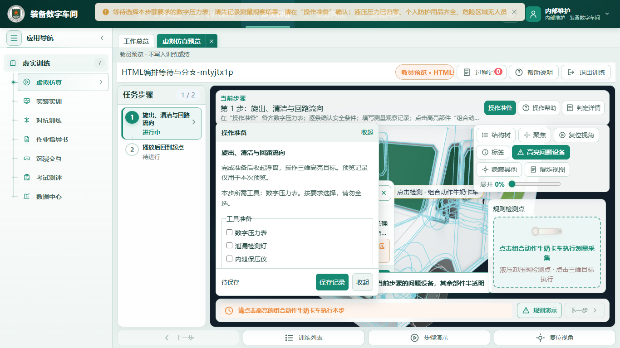
Task: View 判定详情
Action: (583, 108)
